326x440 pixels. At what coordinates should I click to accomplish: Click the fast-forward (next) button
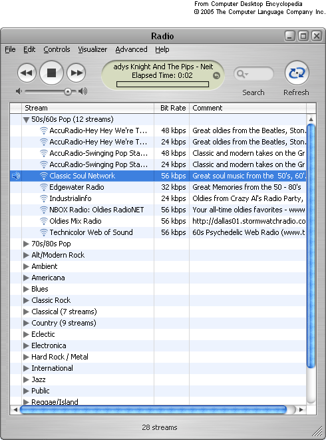[77, 73]
